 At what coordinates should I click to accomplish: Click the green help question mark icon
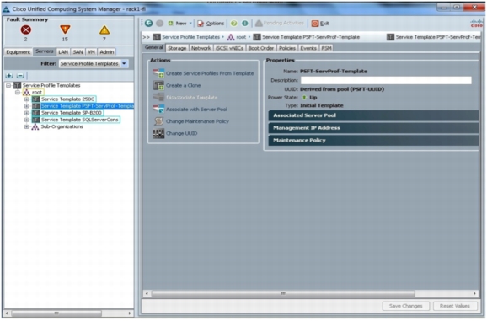pyautogui.click(x=234, y=24)
